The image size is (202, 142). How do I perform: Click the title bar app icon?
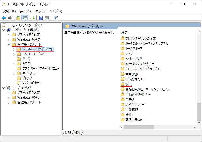(4, 4)
